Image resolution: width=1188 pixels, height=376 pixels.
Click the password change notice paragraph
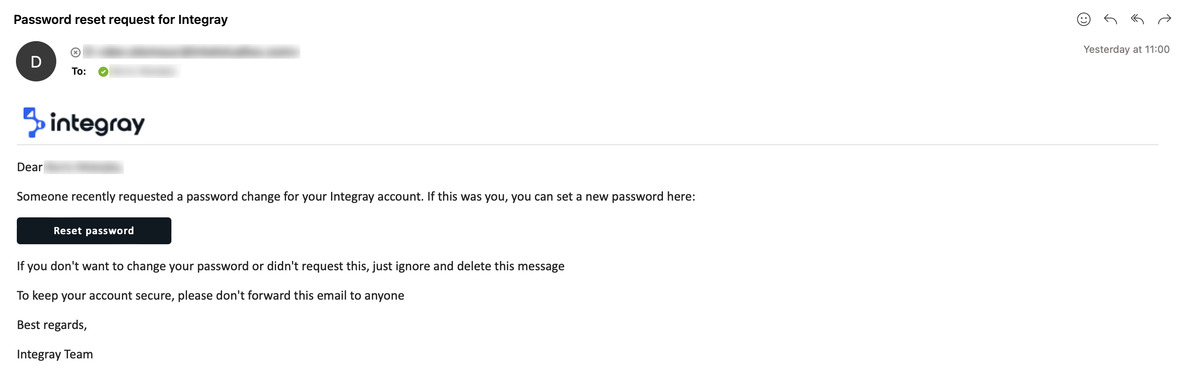[357, 196]
